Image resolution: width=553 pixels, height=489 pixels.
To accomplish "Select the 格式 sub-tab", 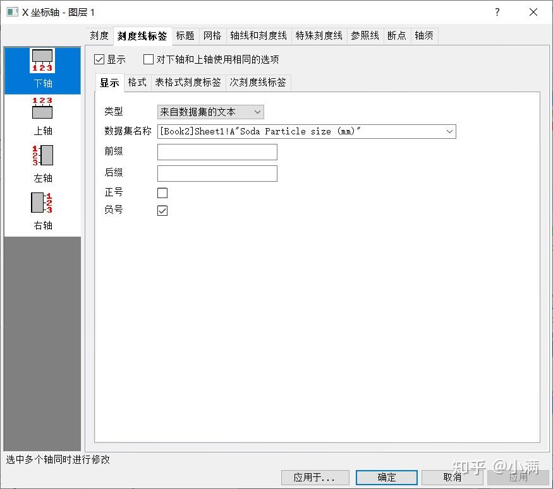I will pyautogui.click(x=137, y=83).
